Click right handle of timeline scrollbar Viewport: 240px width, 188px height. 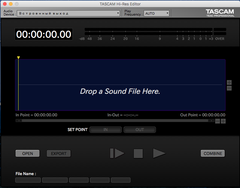coord(211,121)
